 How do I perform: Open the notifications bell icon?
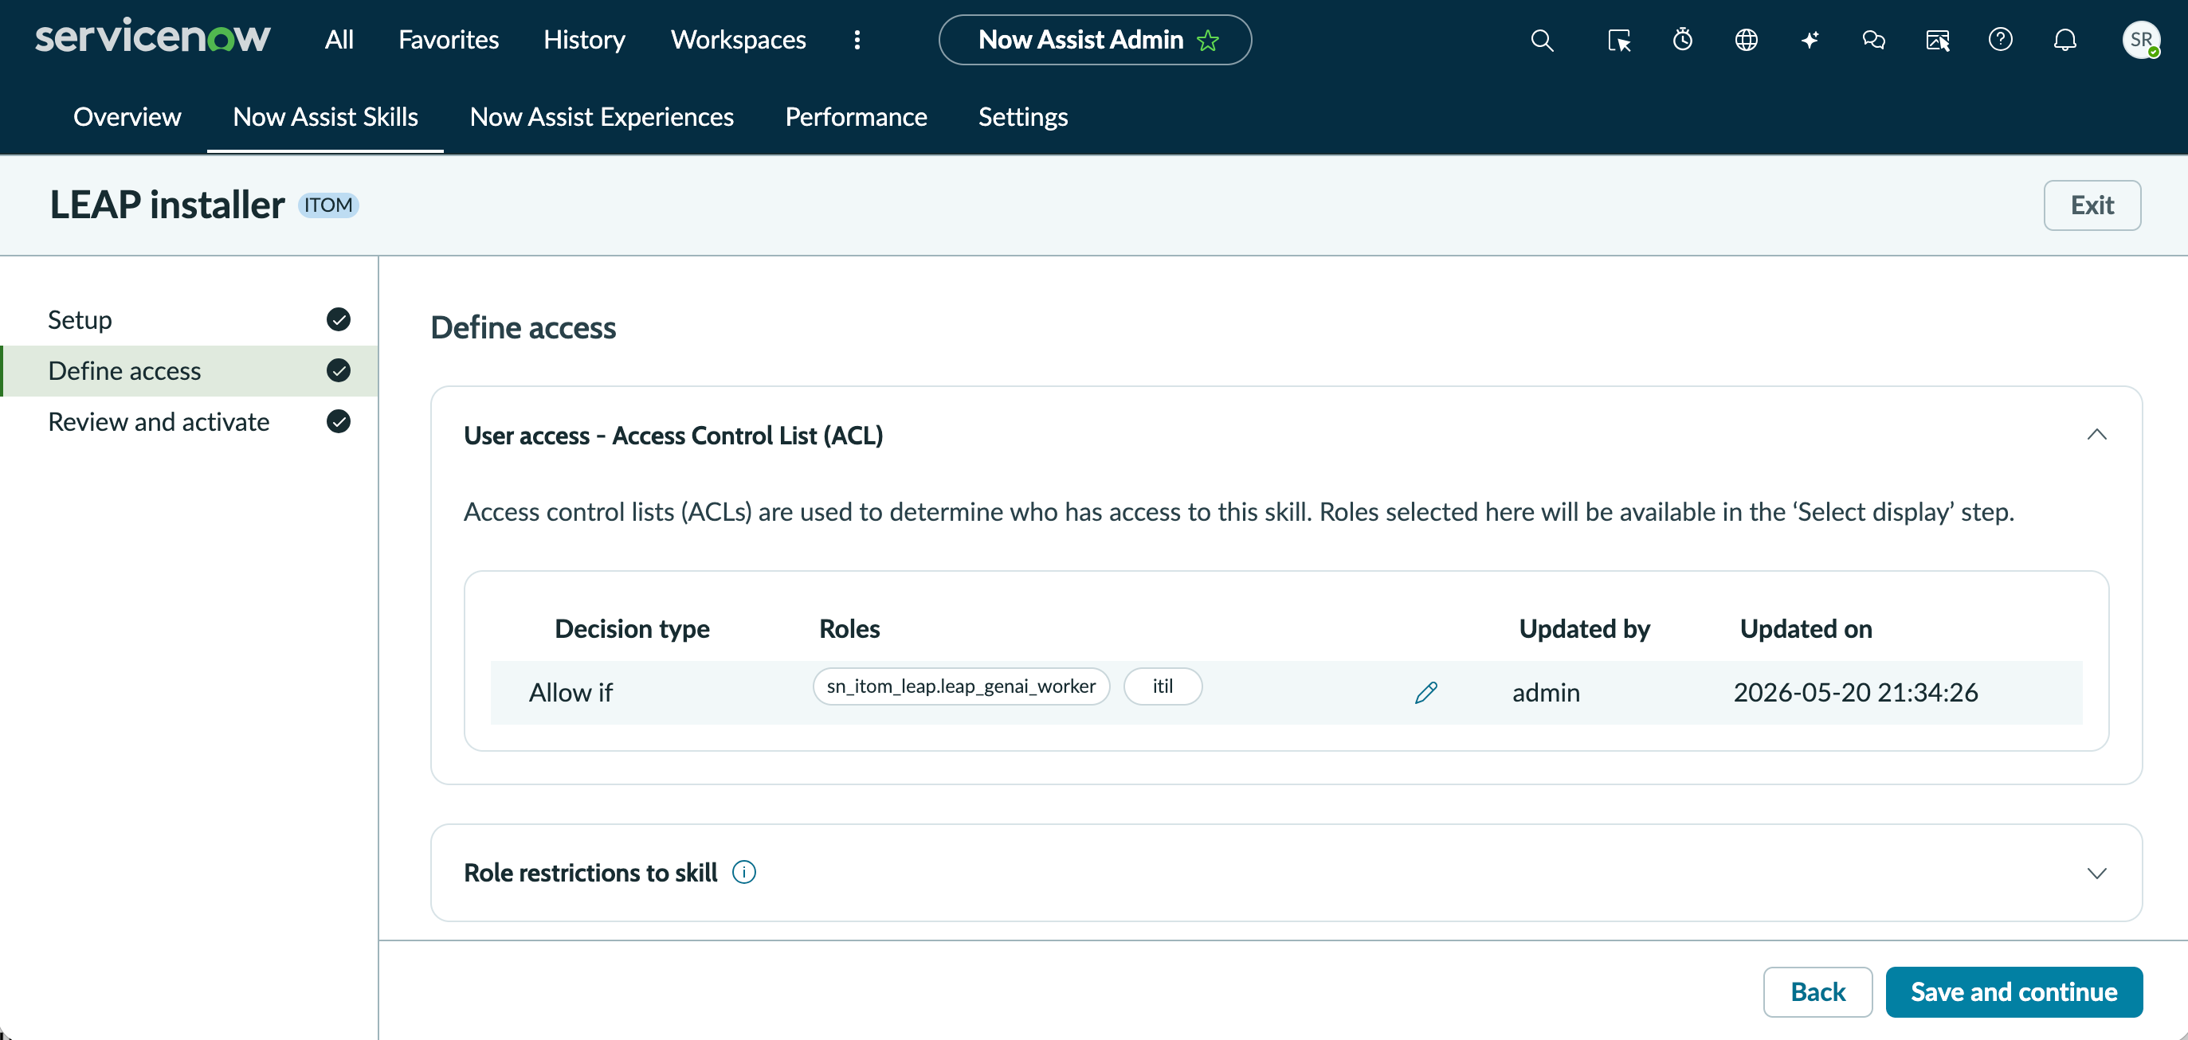click(x=2064, y=40)
